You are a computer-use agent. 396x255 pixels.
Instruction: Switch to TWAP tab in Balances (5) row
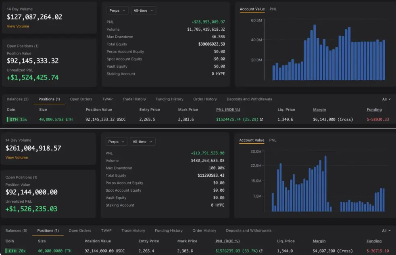click(x=106, y=230)
